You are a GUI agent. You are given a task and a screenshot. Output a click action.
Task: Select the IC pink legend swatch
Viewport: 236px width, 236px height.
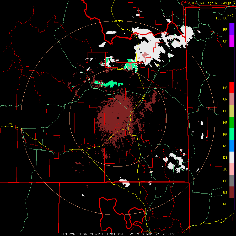232,169
